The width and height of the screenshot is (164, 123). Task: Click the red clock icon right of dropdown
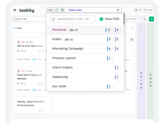[132, 40]
